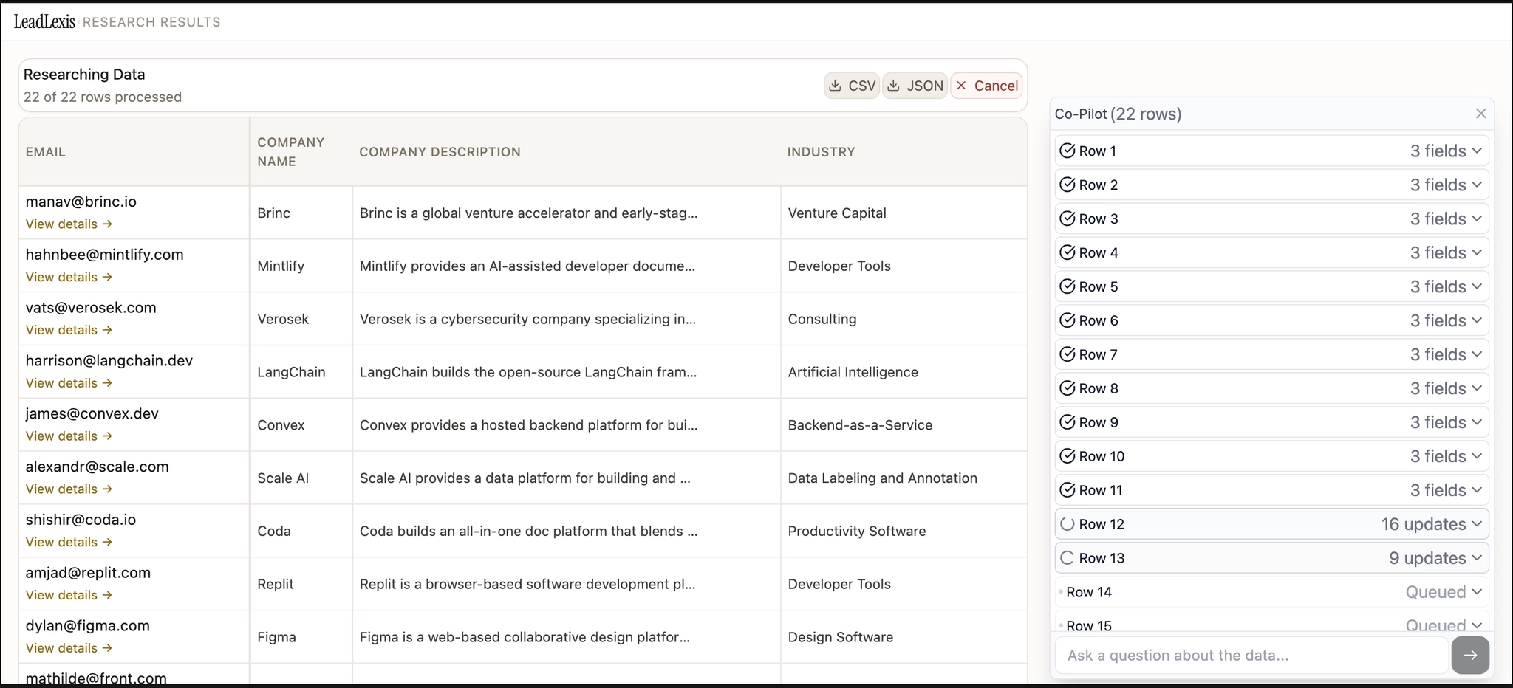This screenshot has width=1513, height=688.
Task: Select the 'Productivity Software' industry cell
Action: point(904,532)
